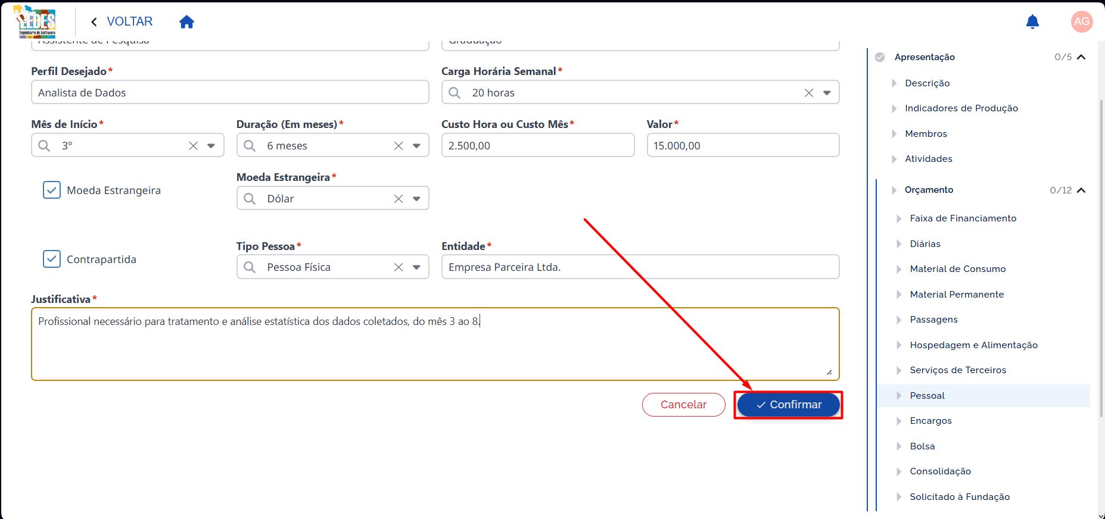The width and height of the screenshot is (1105, 519).
Task: Collapse the Orçamento section chevron
Action: coord(1081,190)
